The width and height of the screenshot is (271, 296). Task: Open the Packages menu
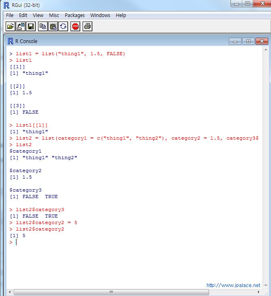point(75,15)
